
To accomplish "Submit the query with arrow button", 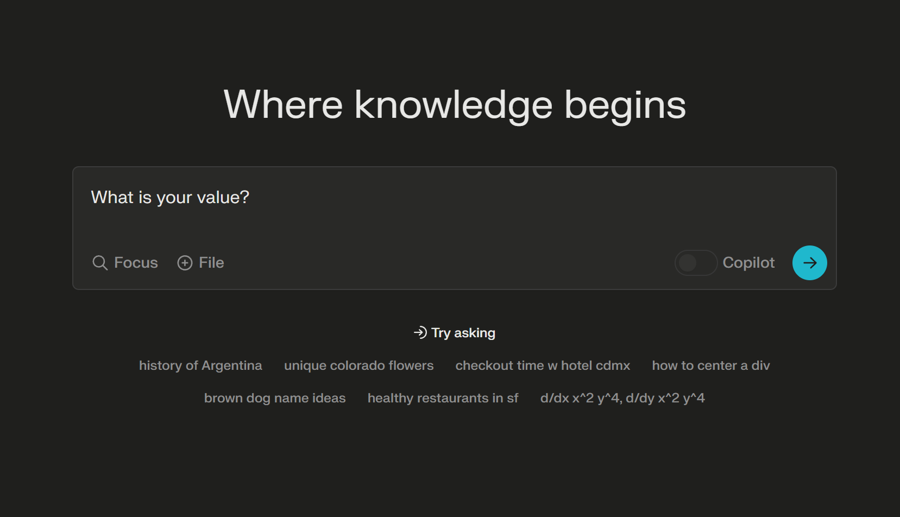I will tap(809, 263).
